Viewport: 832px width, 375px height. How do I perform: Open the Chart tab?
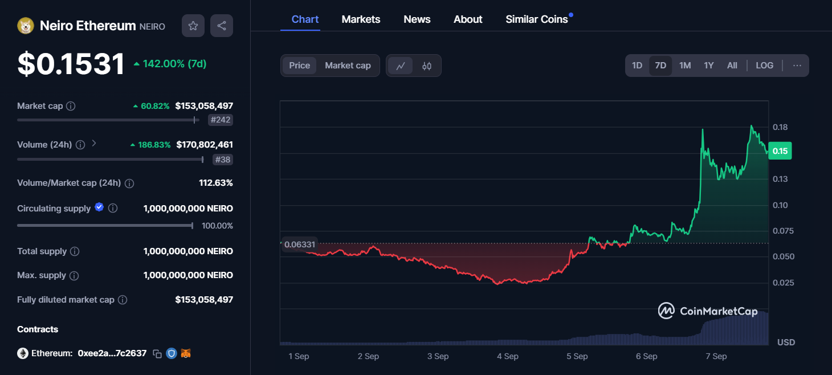(305, 19)
